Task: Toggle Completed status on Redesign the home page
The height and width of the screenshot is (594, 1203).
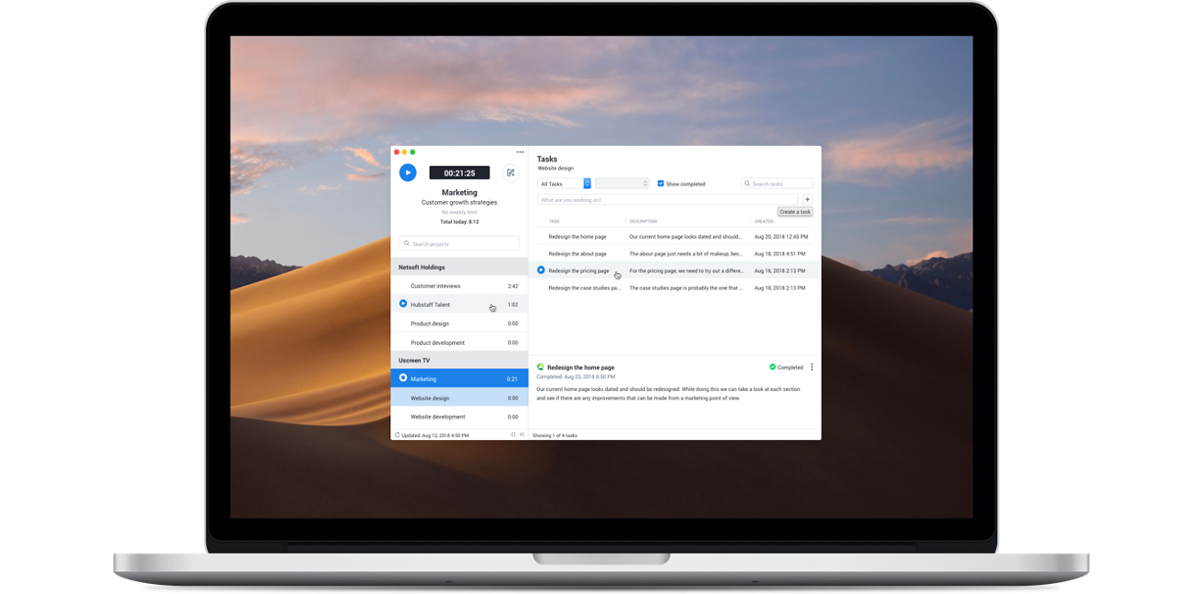Action: click(x=785, y=366)
